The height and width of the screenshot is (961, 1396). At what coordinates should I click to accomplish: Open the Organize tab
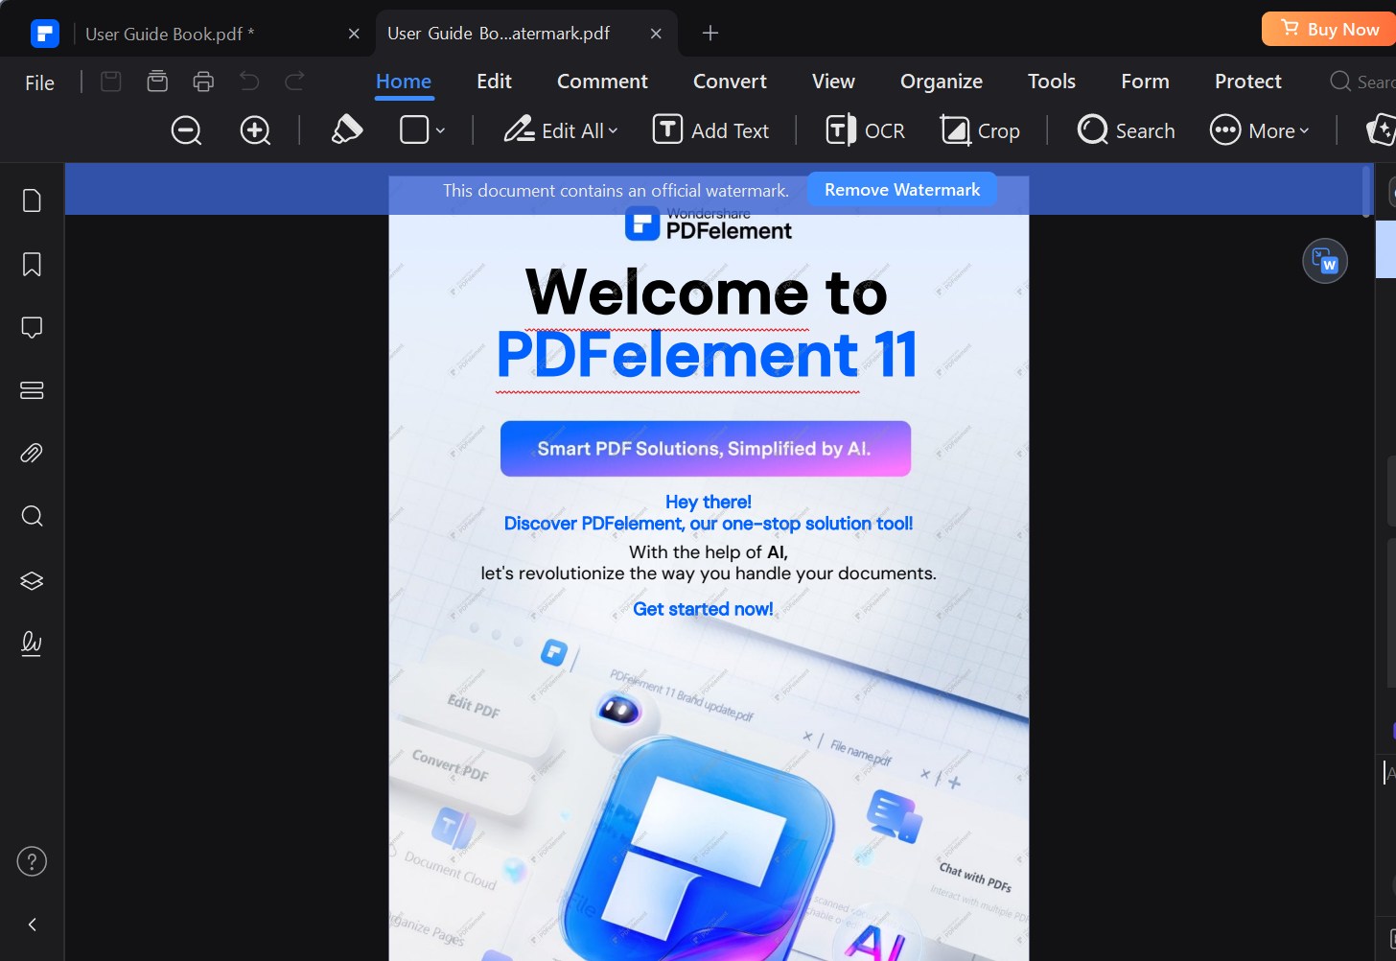point(942,82)
